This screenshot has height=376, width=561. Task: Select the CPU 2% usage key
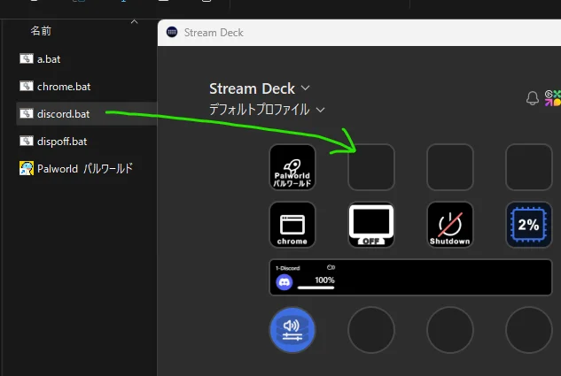(x=529, y=225)
